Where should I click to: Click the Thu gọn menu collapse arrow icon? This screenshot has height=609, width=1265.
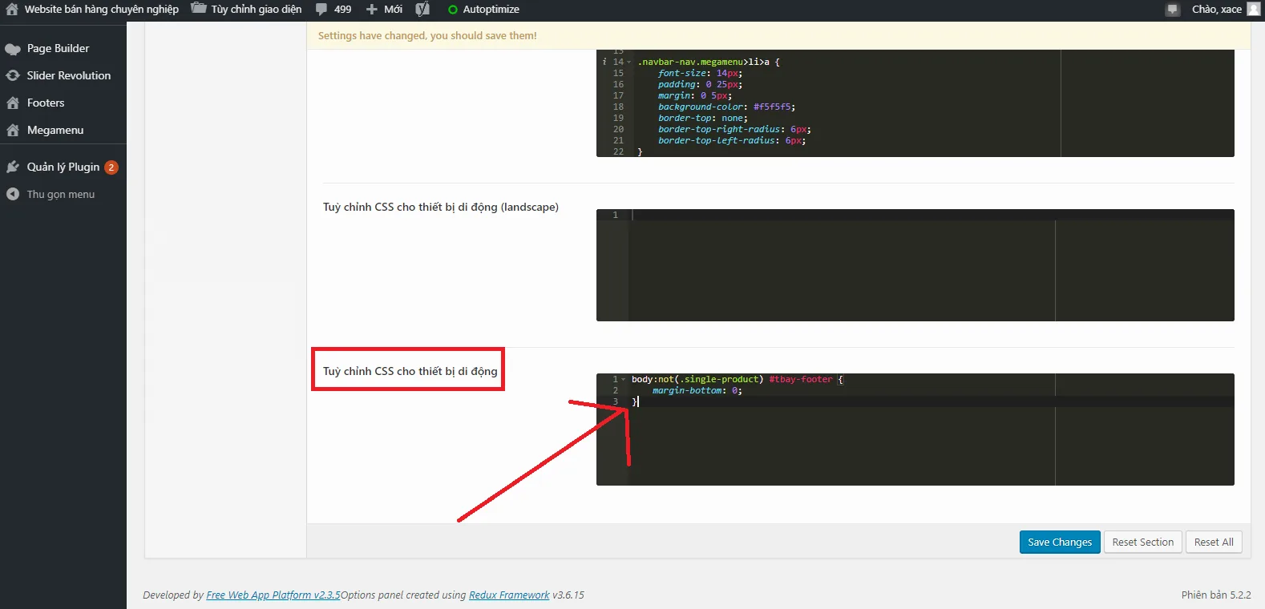pos(13,194)
